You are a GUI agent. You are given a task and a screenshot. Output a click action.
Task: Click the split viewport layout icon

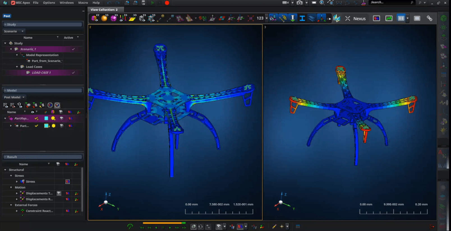[401, 18]
